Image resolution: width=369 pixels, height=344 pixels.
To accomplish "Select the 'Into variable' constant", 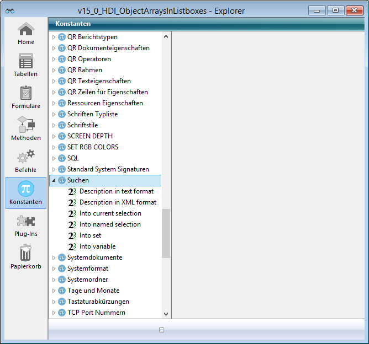I will [97, 246].
